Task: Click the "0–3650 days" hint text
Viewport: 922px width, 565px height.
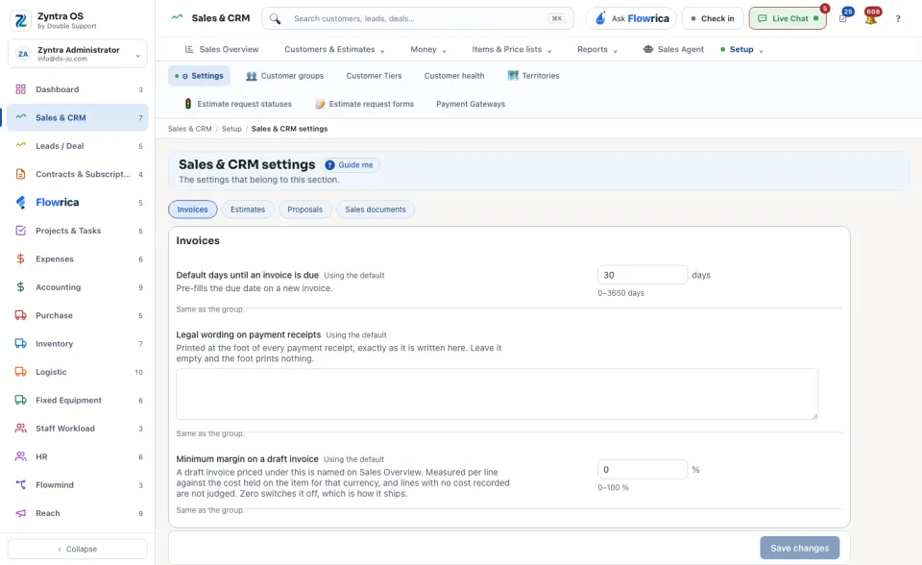Action: [621, 293]
